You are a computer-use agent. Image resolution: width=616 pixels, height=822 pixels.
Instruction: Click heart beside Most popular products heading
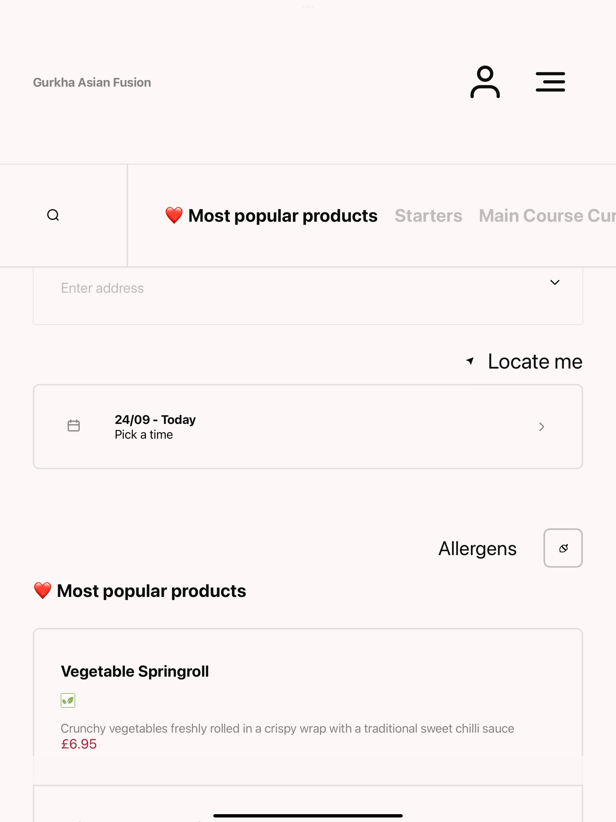43,591
